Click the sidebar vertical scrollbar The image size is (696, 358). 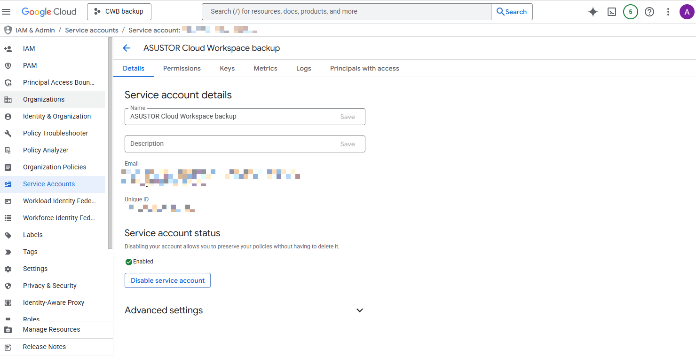[x=110, y=143]
